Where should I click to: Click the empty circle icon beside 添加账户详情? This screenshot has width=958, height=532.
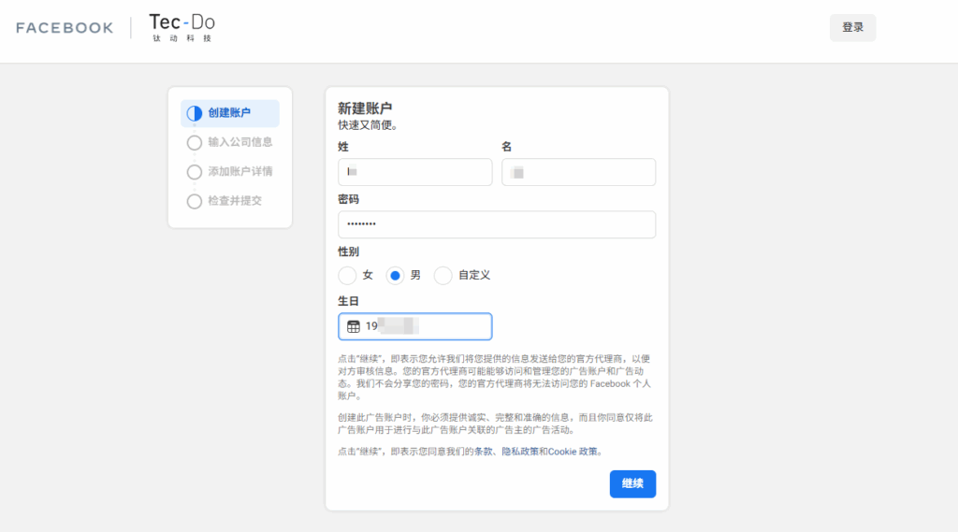[195, 172]
